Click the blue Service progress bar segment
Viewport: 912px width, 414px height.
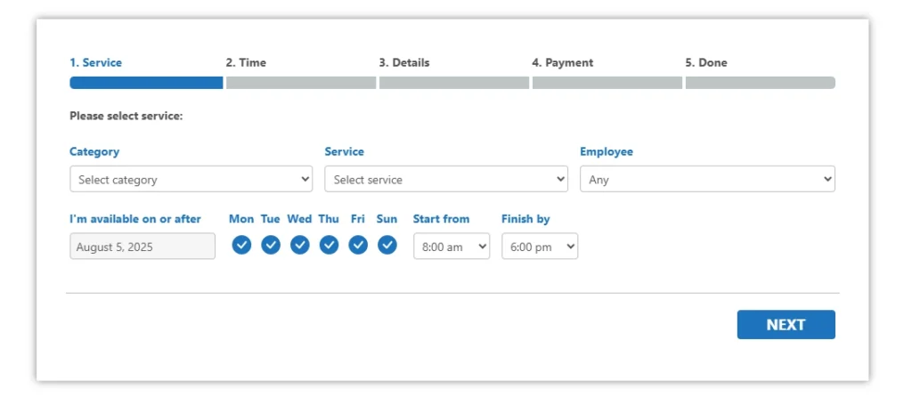[146, 83]
